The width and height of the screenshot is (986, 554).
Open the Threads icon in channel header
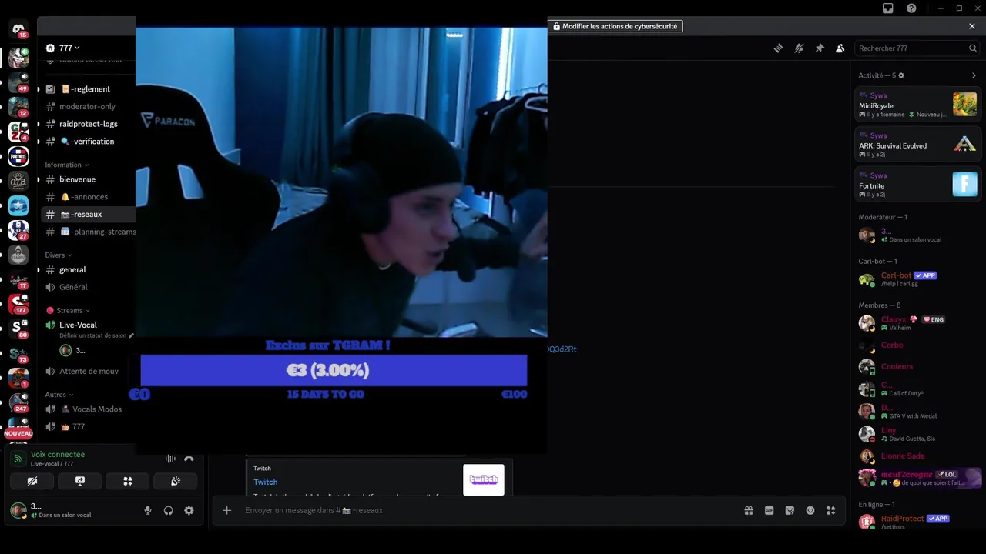click(x=778, y=48)
